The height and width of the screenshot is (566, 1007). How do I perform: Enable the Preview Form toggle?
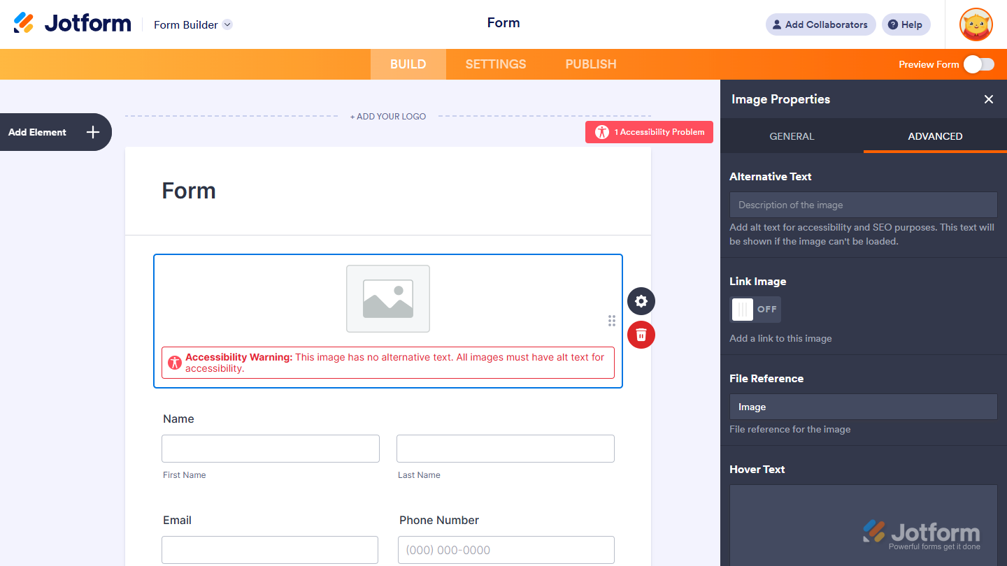(x=978, y=64)
